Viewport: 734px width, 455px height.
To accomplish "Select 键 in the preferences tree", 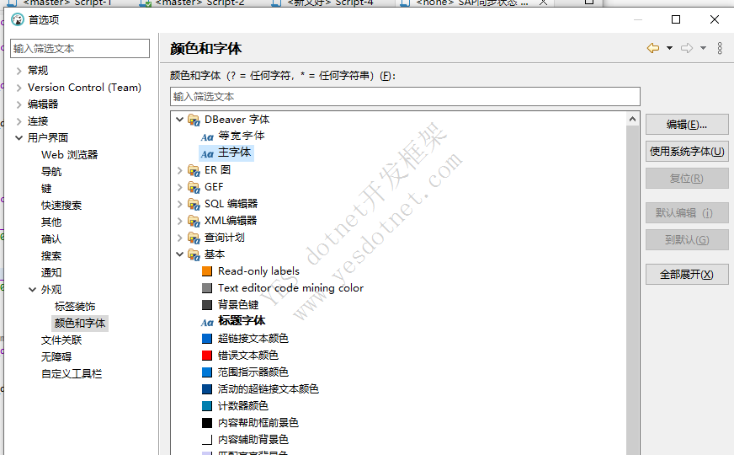I will pyautogui.click(x=46, y=189).
